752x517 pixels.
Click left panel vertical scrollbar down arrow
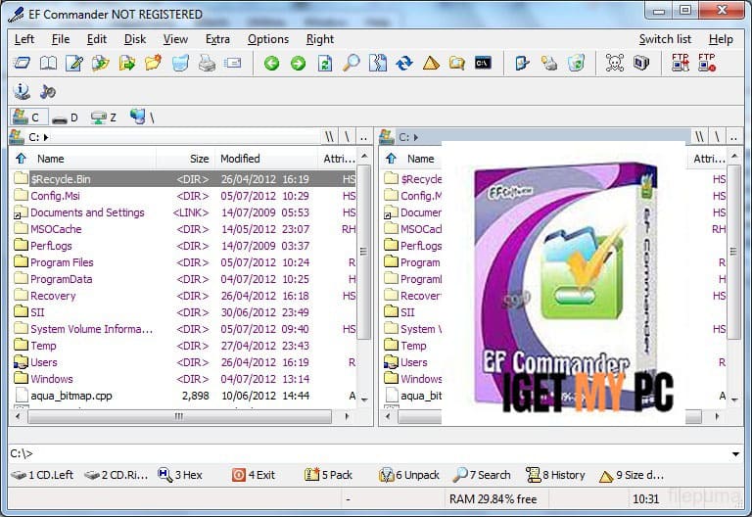pos(364,399)
